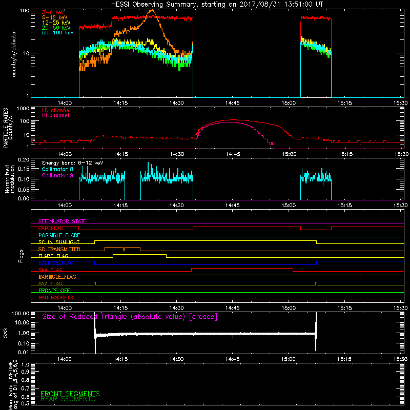Screen dimensions: 410x410
Task: Select the red 3-6 keV legend label
Action: 53,12
